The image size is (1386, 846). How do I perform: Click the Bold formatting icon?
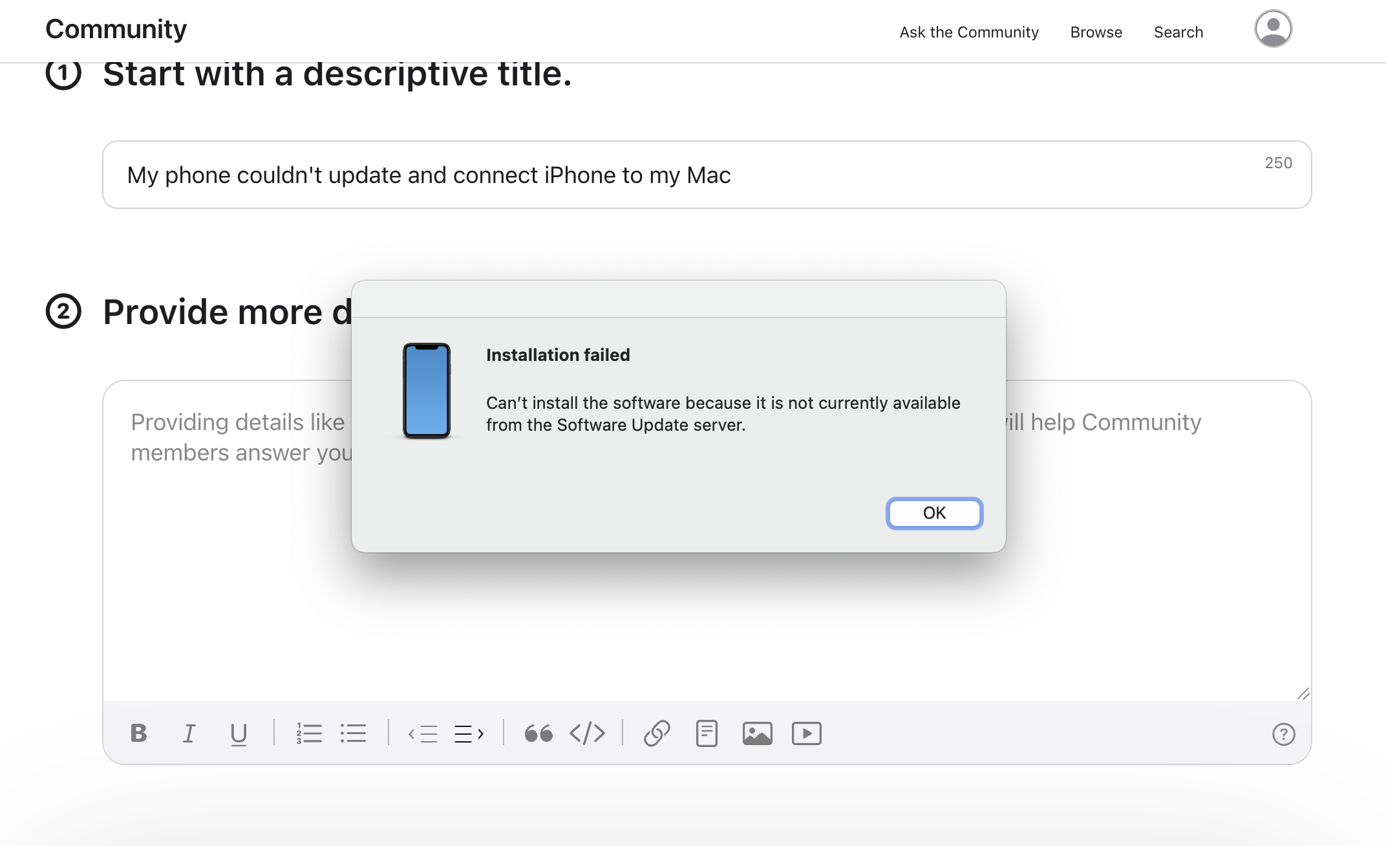(138, 733)
